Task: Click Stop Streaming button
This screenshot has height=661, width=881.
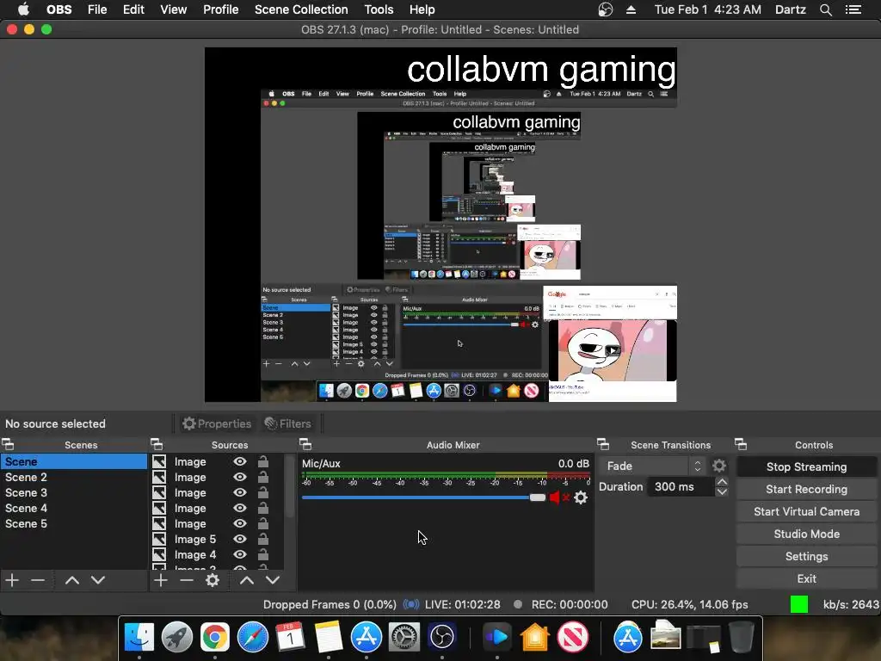Action: (x=806, y=466)
